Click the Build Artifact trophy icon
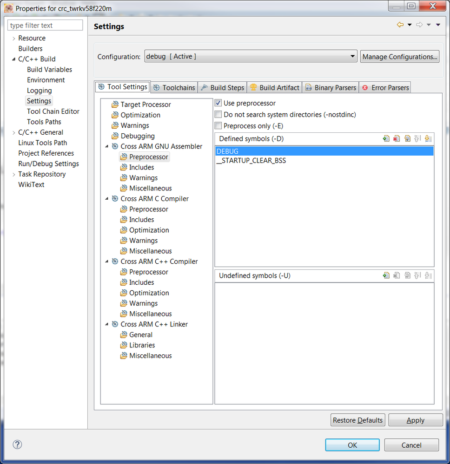 pos(253,87)
